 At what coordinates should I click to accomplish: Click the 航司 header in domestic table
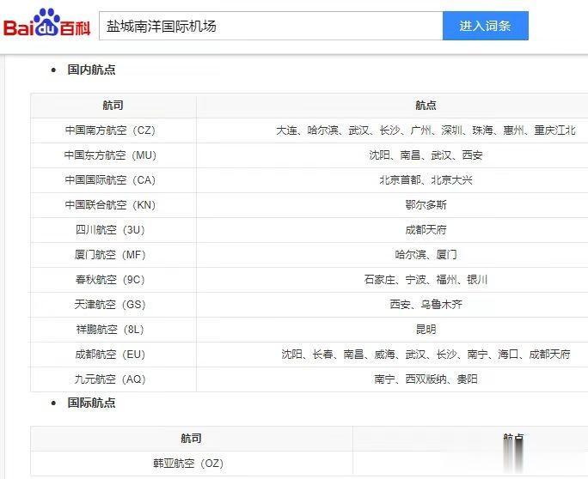point(113,106)
